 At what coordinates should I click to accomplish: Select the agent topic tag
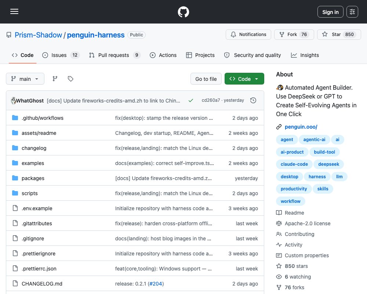(287, 140)
